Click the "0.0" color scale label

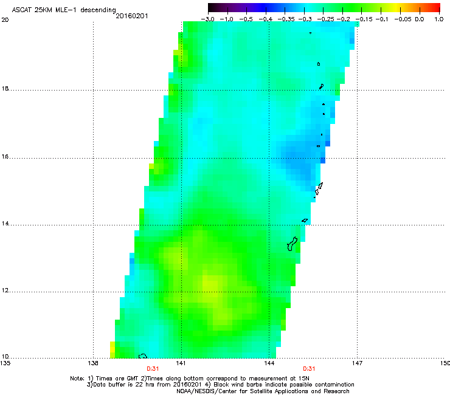coord(420,19)
